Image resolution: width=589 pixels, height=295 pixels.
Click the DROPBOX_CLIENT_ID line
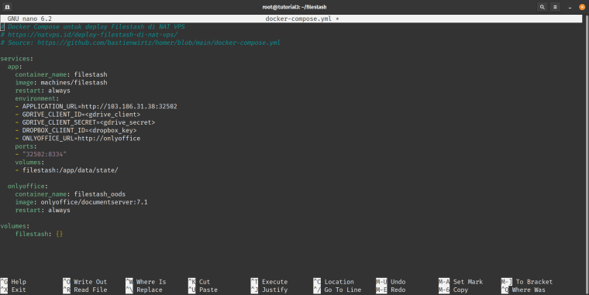coord(76,130)
